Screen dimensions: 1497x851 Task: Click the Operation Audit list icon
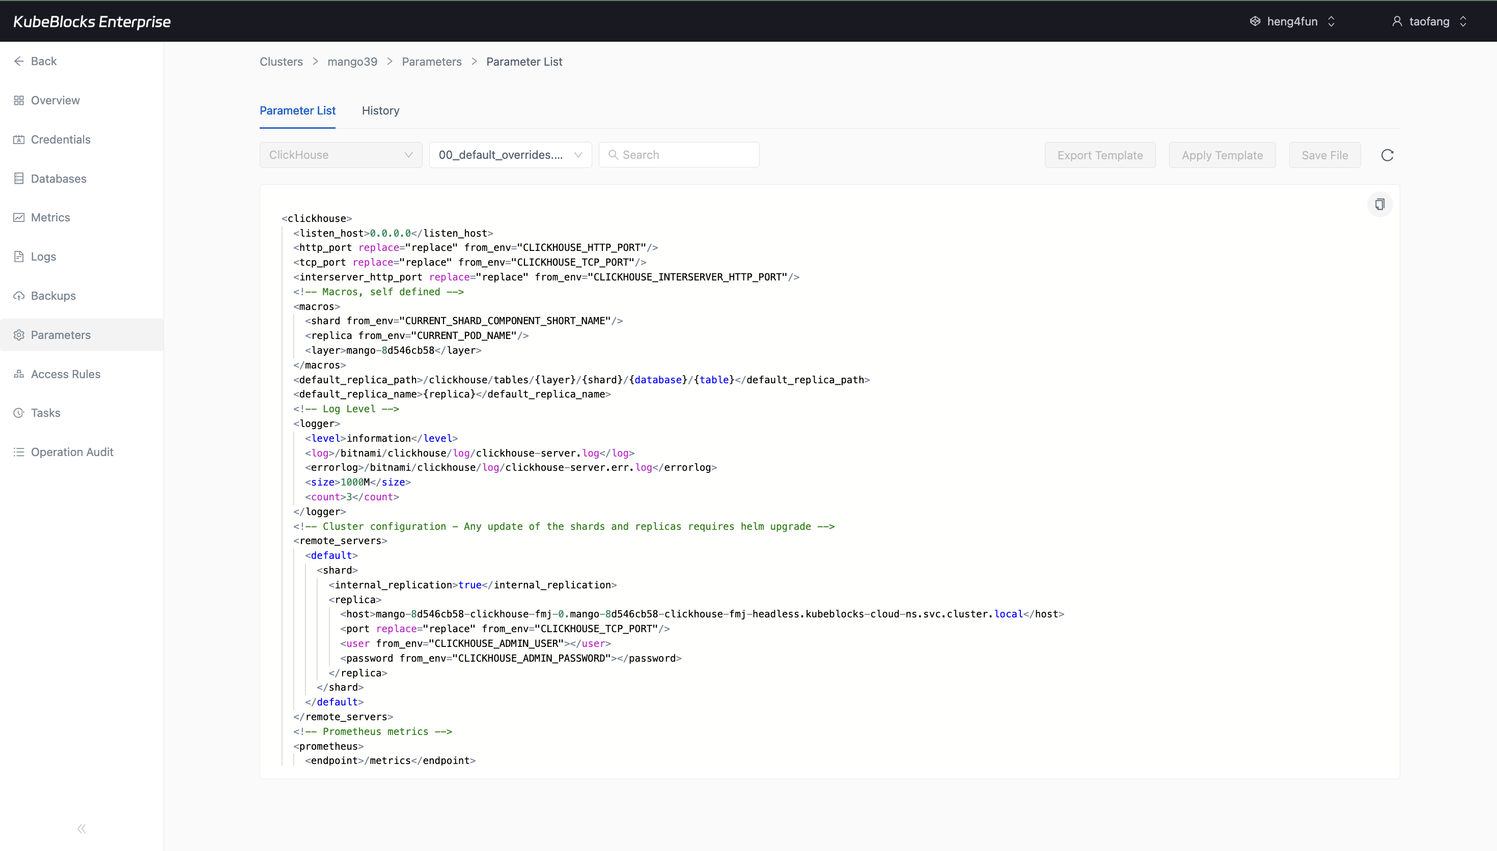pyautogui.click(x=19, y=452)
